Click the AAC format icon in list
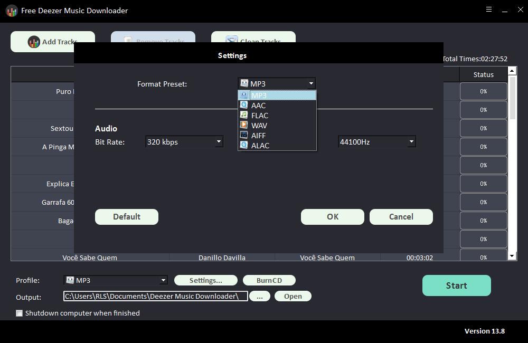Screen dimensions: 528x343 [x=244, y=105]
